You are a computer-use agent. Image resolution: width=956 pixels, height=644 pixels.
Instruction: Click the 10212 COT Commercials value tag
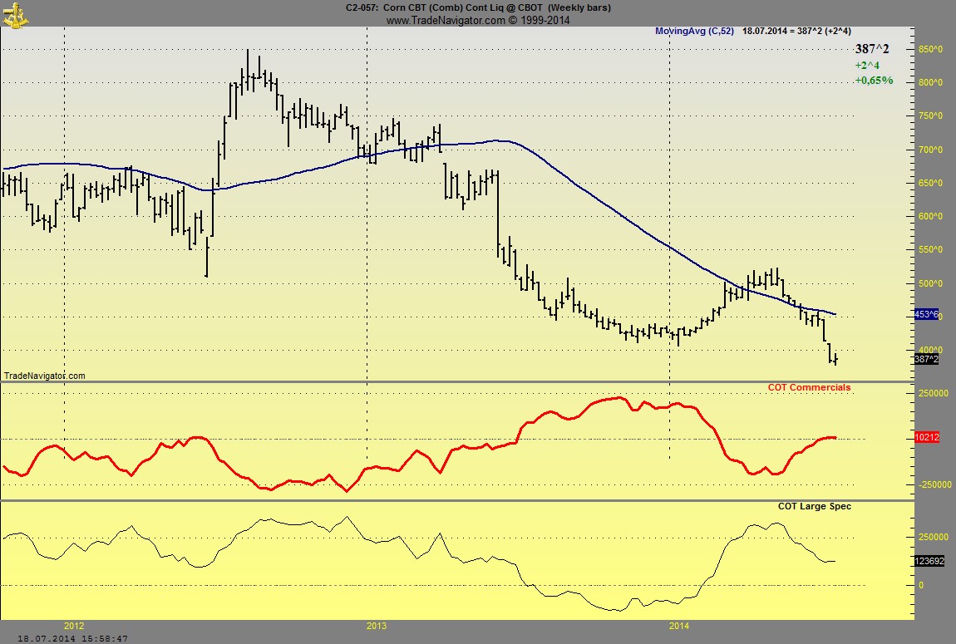[927, 437]
